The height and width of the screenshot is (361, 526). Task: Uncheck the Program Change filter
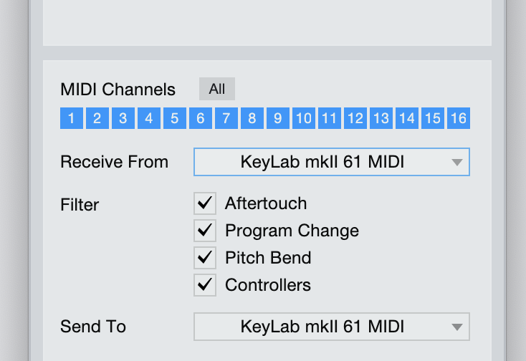pos(205,231)
